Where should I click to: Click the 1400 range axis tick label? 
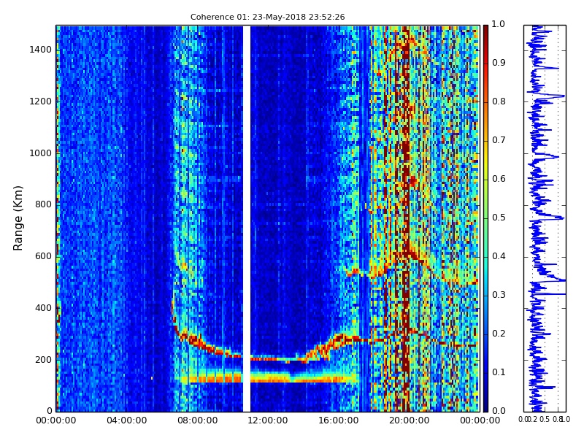(40, 50)
